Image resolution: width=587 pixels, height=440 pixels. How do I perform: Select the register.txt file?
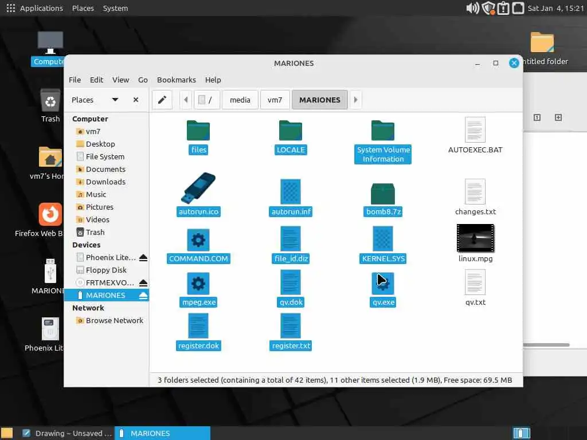click(x=291, y=326)
